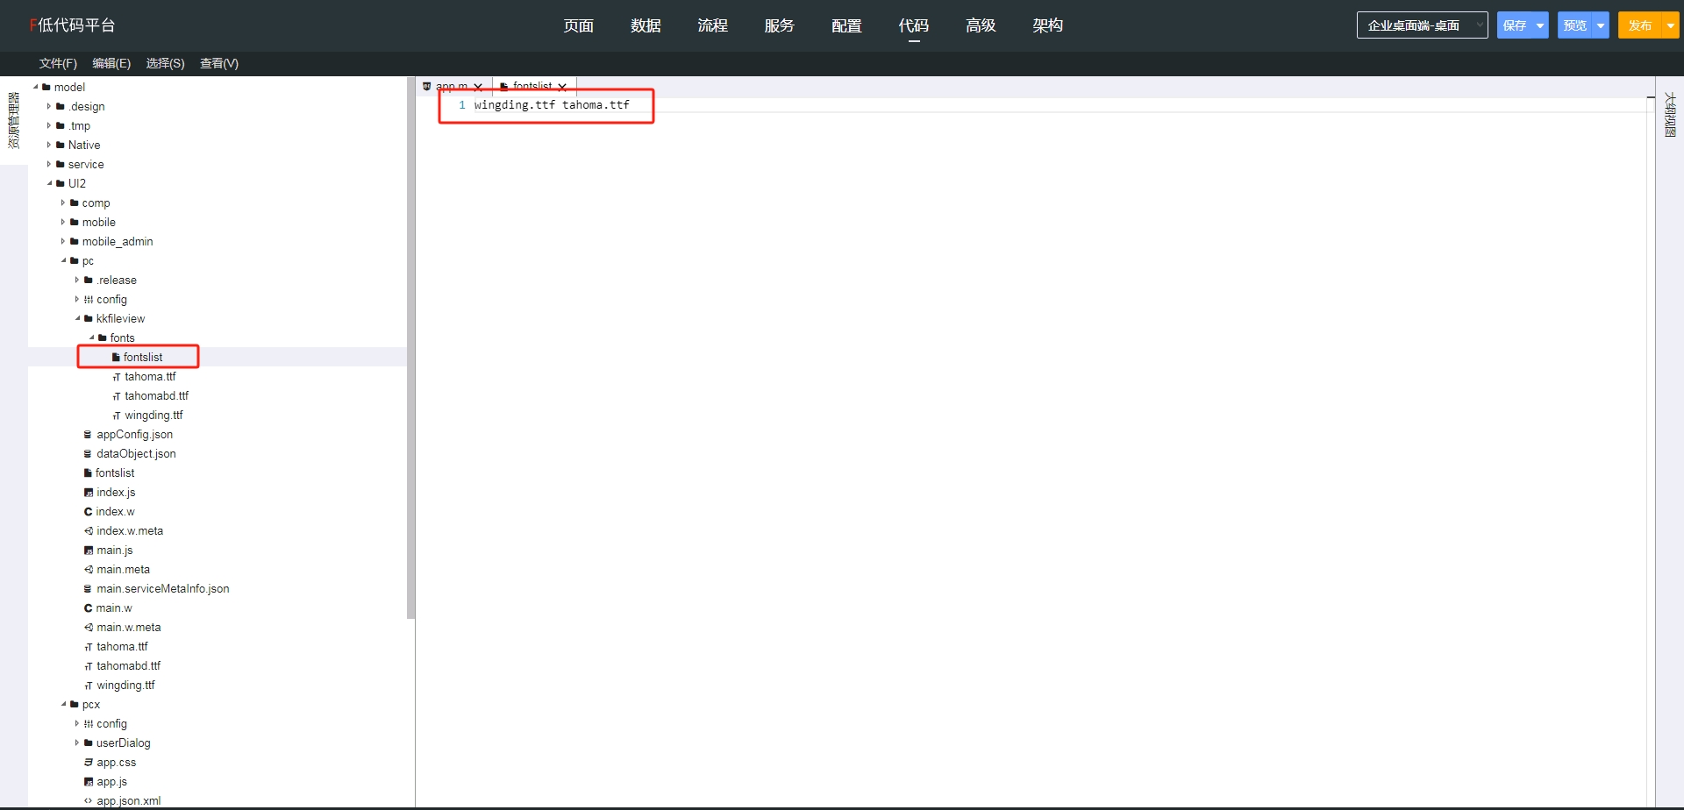Expand the .design folder

point(49,106)
